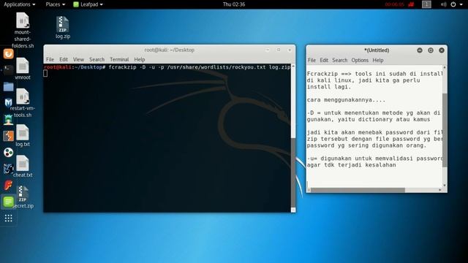Open Help menu in the terminal window
The height and width of the screenshot is (263, 468).
pyautogui.click(x=140, y=59)
